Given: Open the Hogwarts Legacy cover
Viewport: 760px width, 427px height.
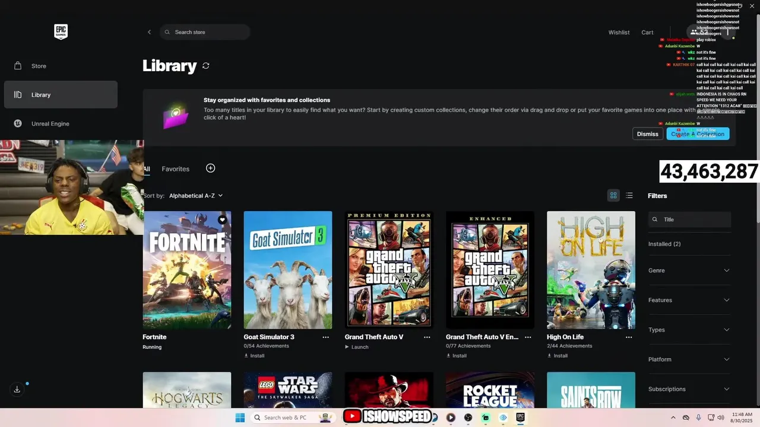Looking at the screenshot, I should tap(187, 390).
